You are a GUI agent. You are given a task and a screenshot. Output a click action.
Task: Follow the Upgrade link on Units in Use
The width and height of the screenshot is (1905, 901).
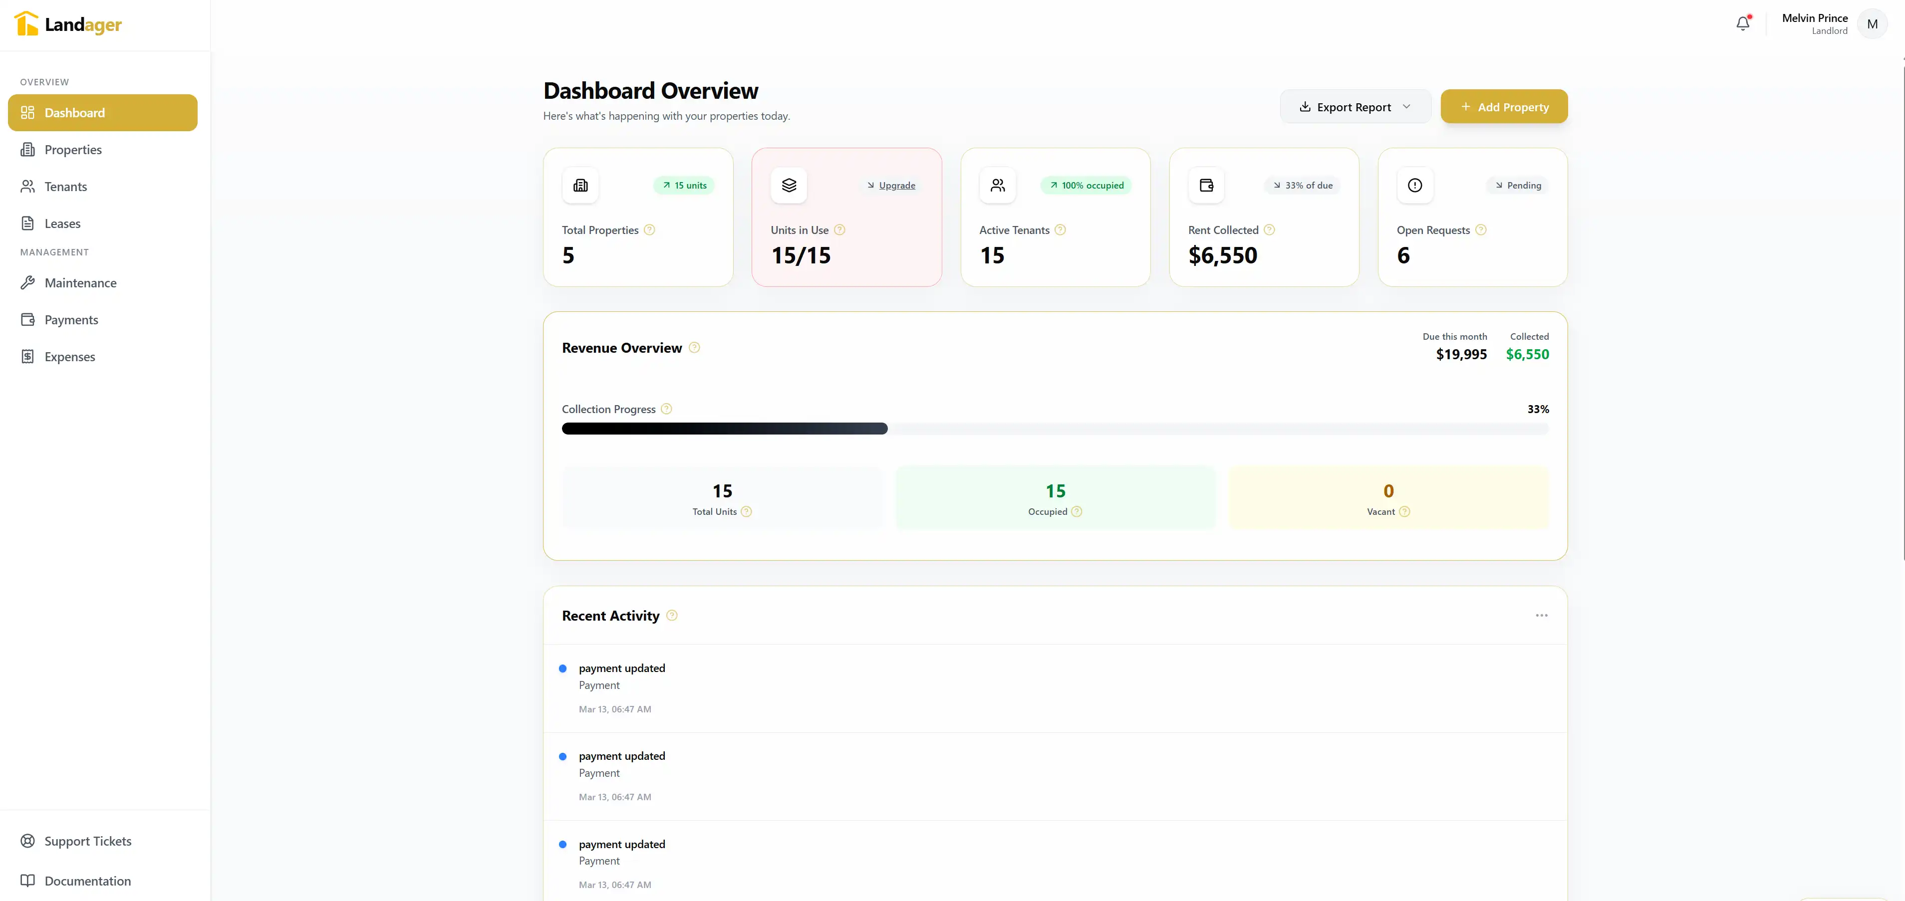click(896, 186)
